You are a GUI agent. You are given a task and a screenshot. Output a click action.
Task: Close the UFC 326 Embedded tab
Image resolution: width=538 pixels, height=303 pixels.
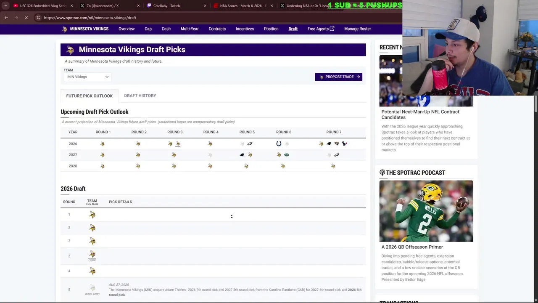(x=71, y=6)
